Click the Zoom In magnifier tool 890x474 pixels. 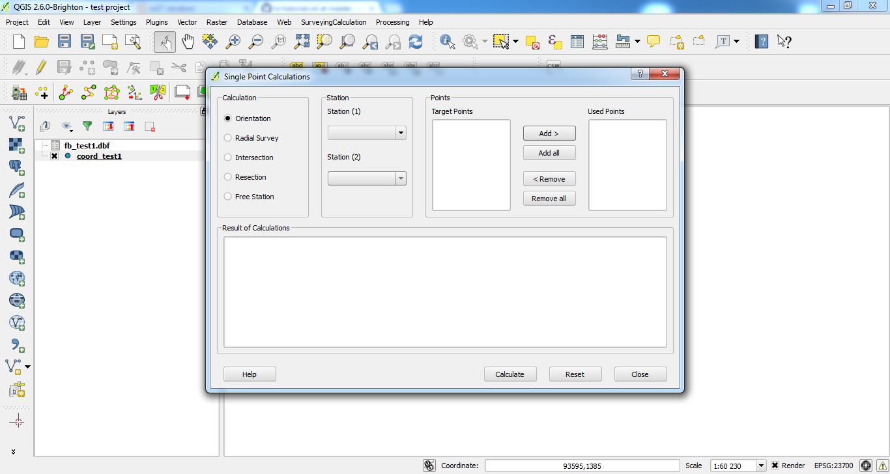point(233,42)
